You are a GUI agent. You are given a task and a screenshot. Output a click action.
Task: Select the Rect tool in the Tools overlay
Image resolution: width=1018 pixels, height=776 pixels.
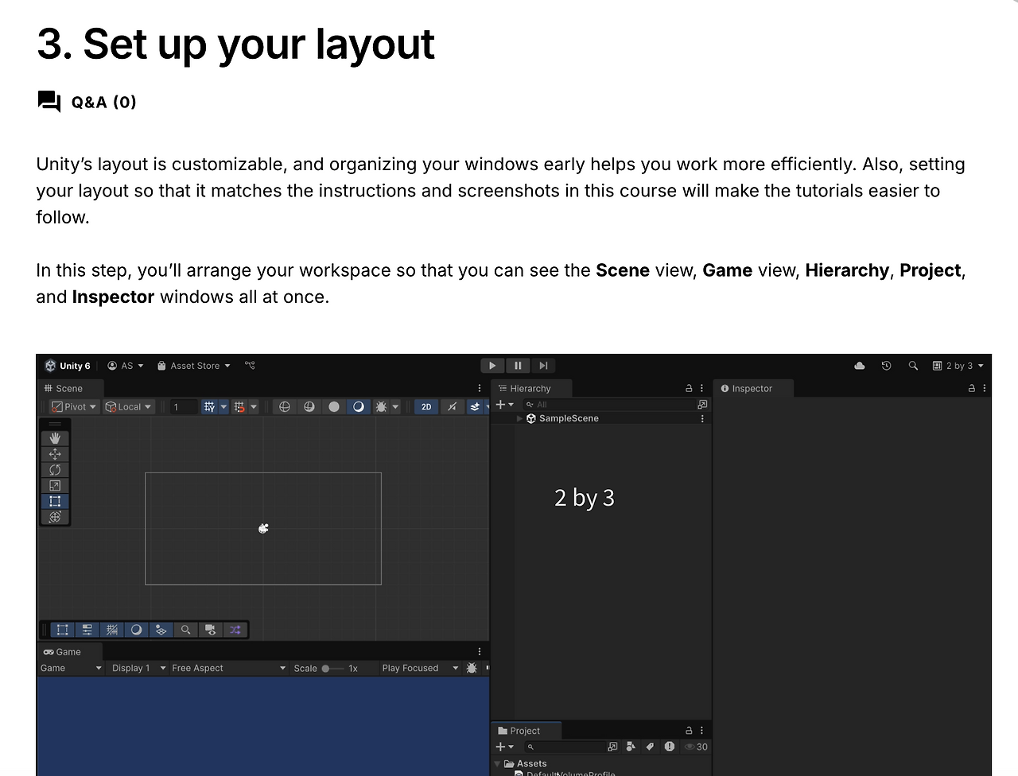[55, 501]
